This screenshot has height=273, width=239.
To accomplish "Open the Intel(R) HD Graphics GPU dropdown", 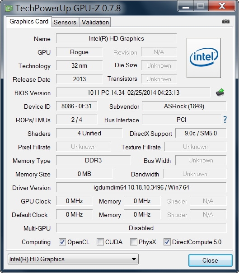I will (73, 259).
